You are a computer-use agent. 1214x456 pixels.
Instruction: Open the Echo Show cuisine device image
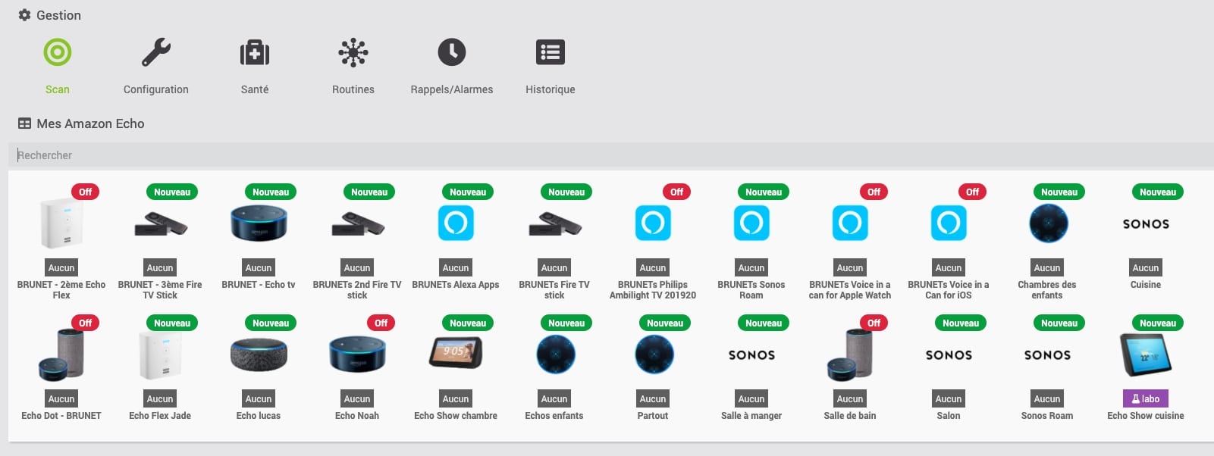[1146, 354]
